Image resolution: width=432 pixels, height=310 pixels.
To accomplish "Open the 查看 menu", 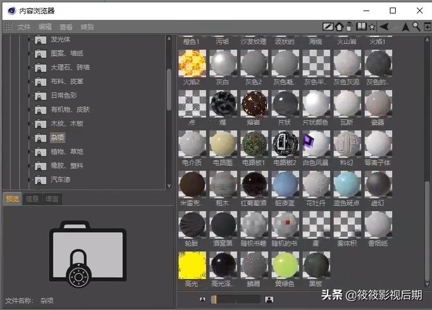I will (x=66, y=27).
